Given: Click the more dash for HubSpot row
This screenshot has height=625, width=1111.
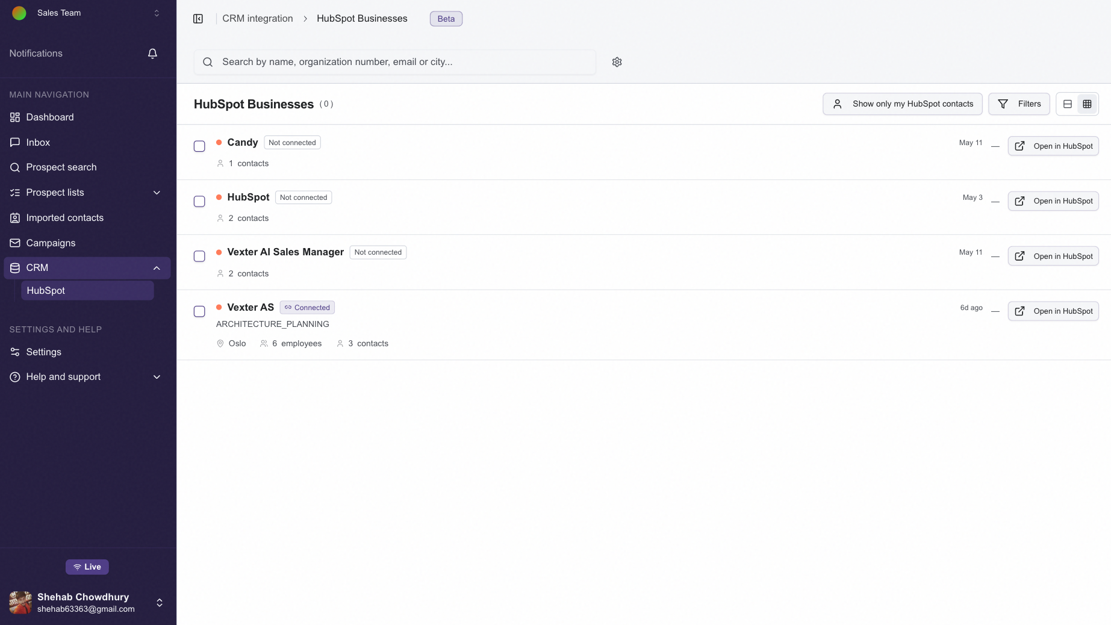Looking at the screenshot, I should [995, 202].
